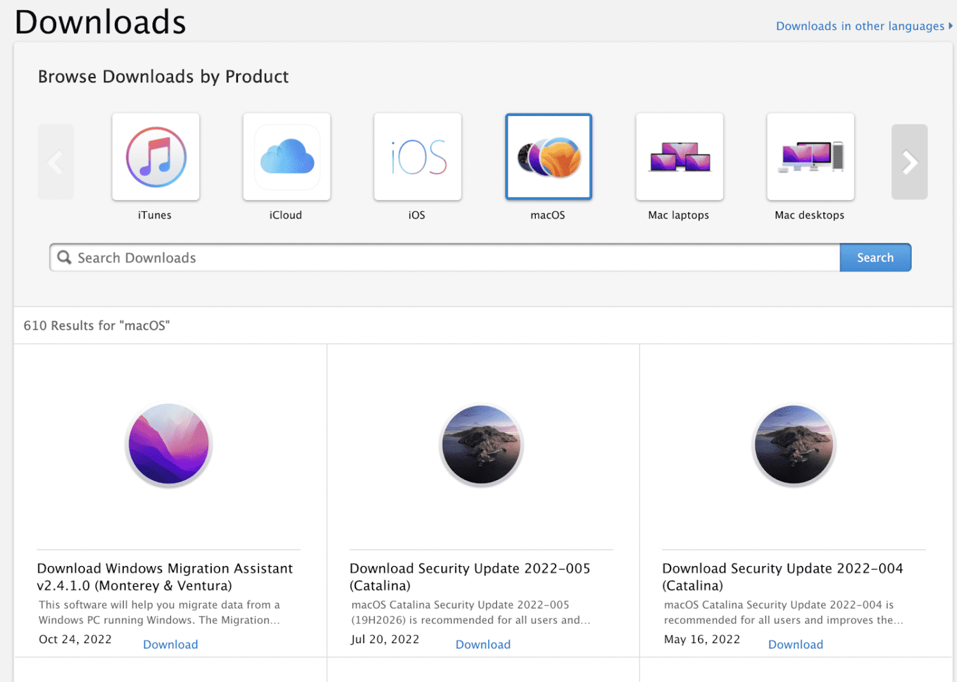Choose the iOS product tile
Image resolution: width=957 pixels, height=682 pixels.
click(x=417, y=157)
